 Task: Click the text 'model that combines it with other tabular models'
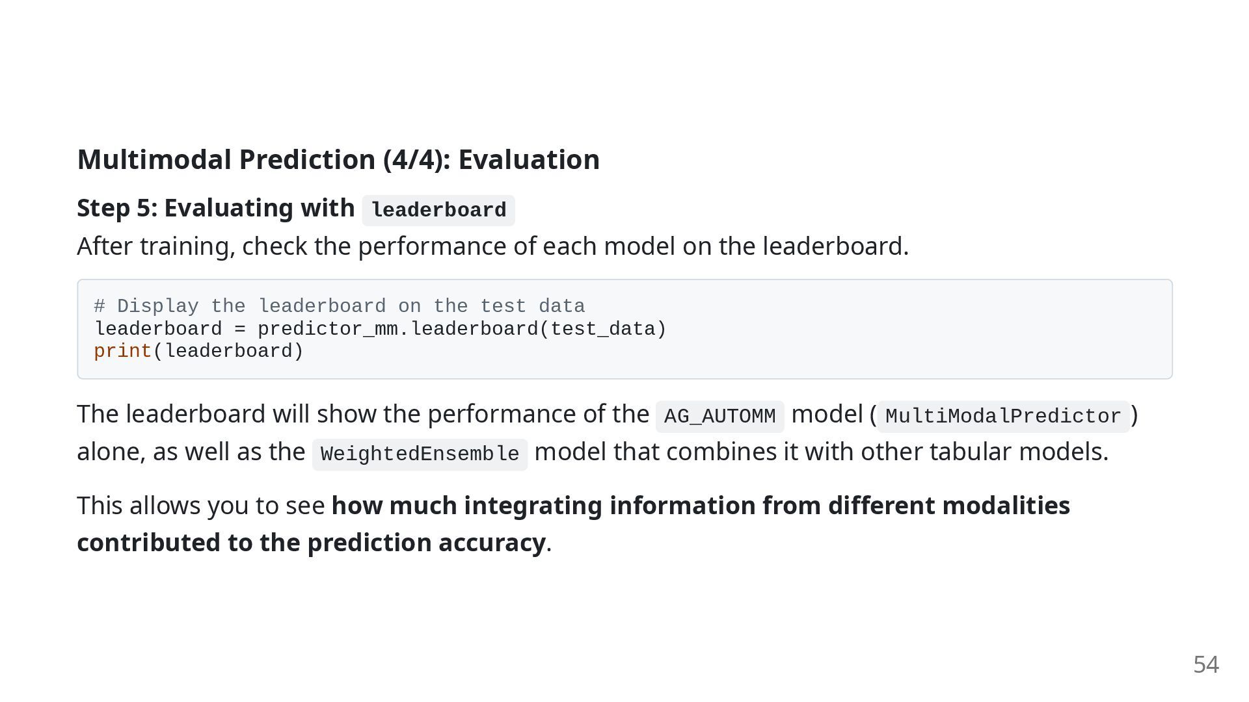tap(821, 452)
